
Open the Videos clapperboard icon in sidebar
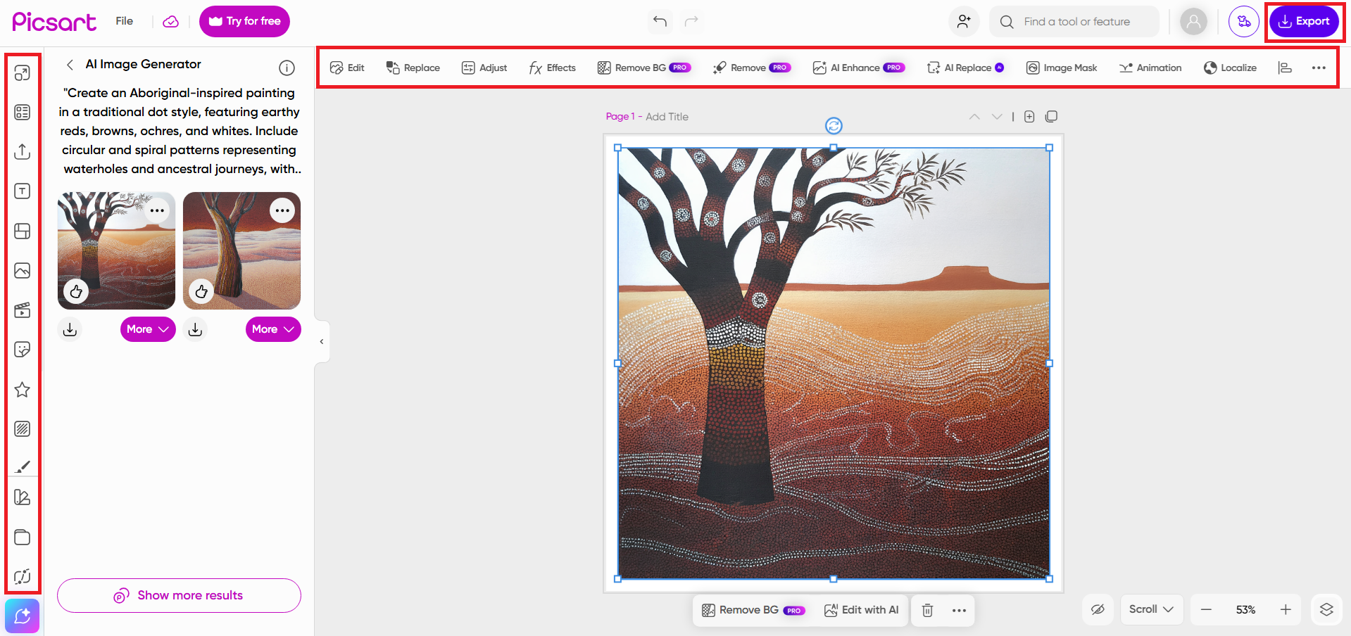23,310
